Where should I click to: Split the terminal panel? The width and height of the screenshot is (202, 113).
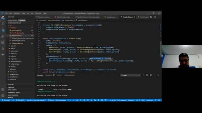coord(147,75)
